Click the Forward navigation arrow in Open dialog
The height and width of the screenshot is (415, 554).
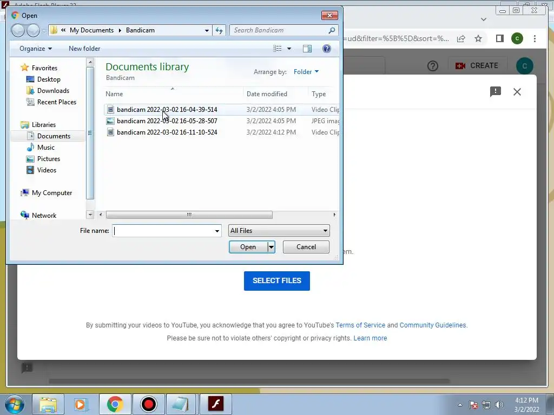coord(33,30)
